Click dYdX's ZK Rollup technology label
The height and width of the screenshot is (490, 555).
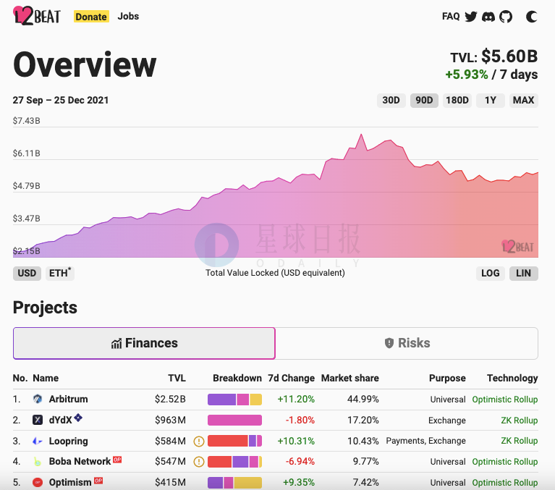pyautogui.click(x=520, y=421)
